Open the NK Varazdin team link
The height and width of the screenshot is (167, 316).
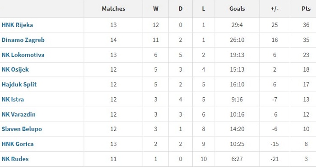(x=19, y=114)
